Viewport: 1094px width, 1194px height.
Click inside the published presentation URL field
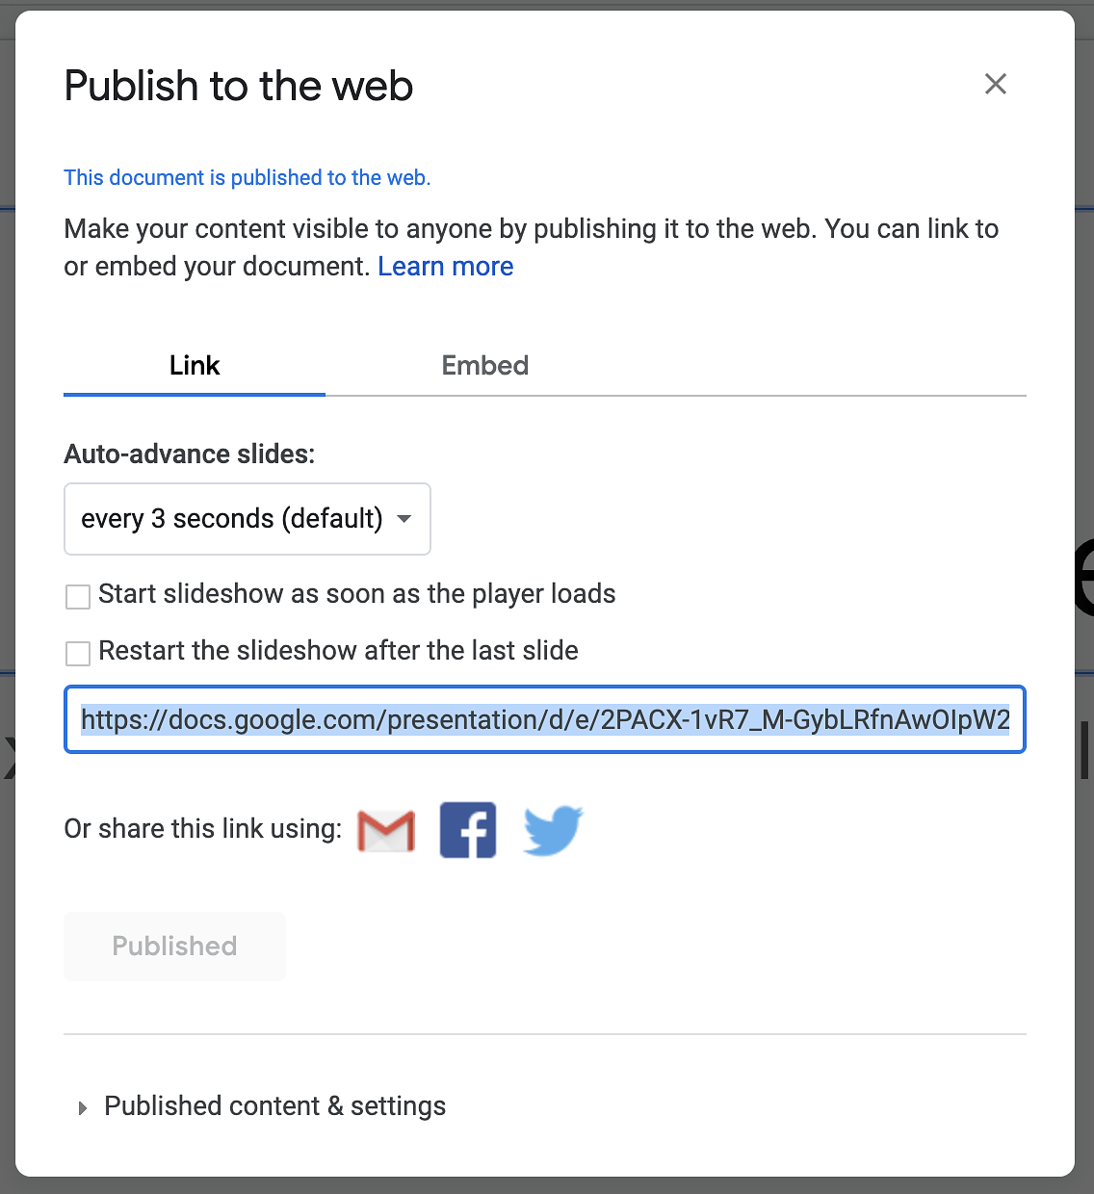545,719
